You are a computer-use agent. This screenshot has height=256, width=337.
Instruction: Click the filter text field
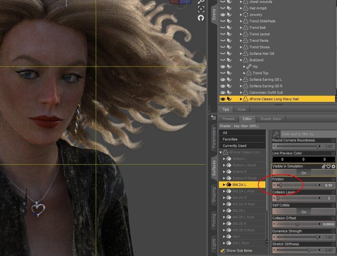308,134
